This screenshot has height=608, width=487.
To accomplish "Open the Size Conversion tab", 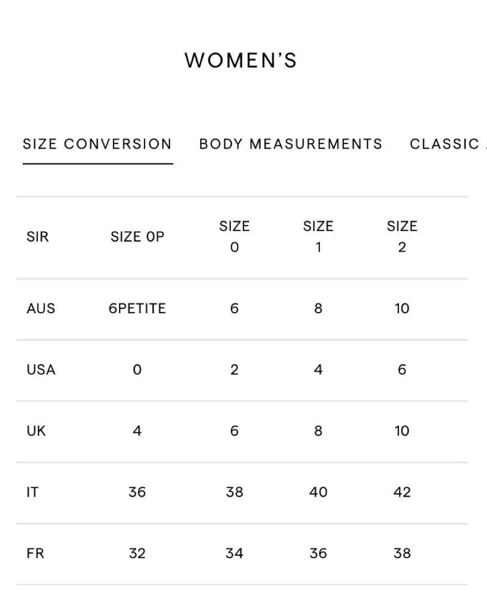I will tap(97, 144).
